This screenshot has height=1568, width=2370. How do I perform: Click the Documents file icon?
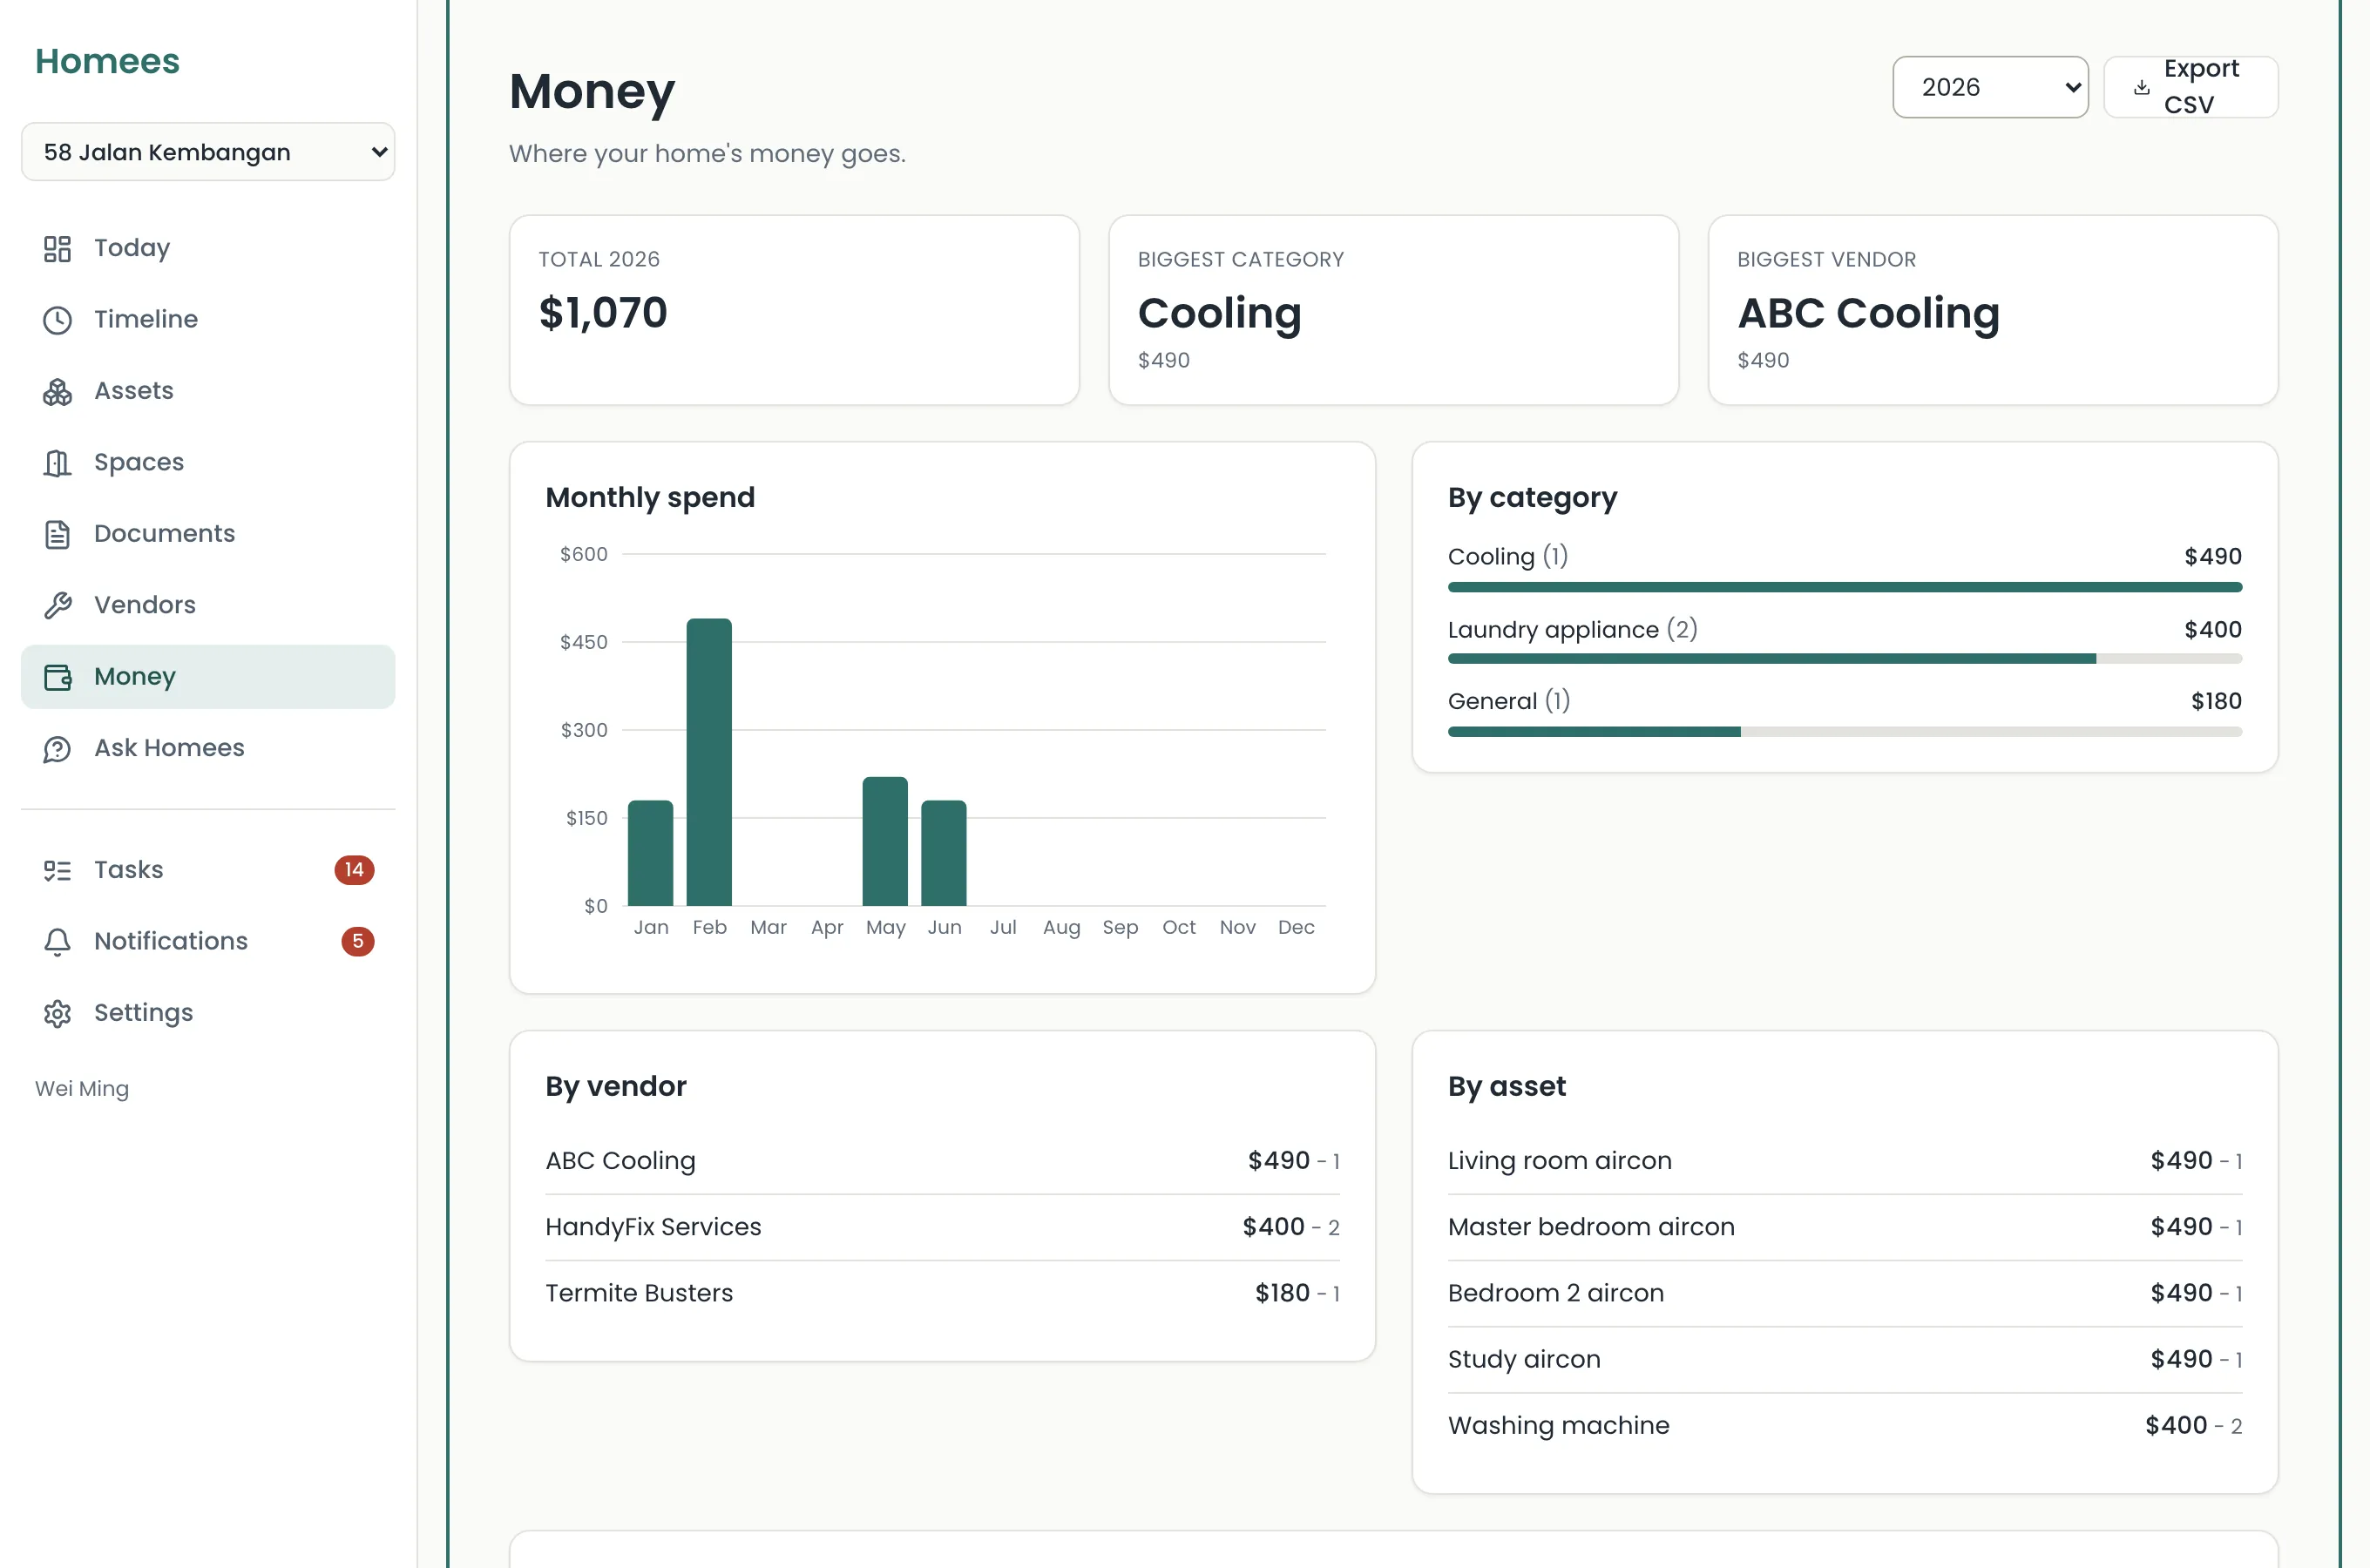(57, 534)
